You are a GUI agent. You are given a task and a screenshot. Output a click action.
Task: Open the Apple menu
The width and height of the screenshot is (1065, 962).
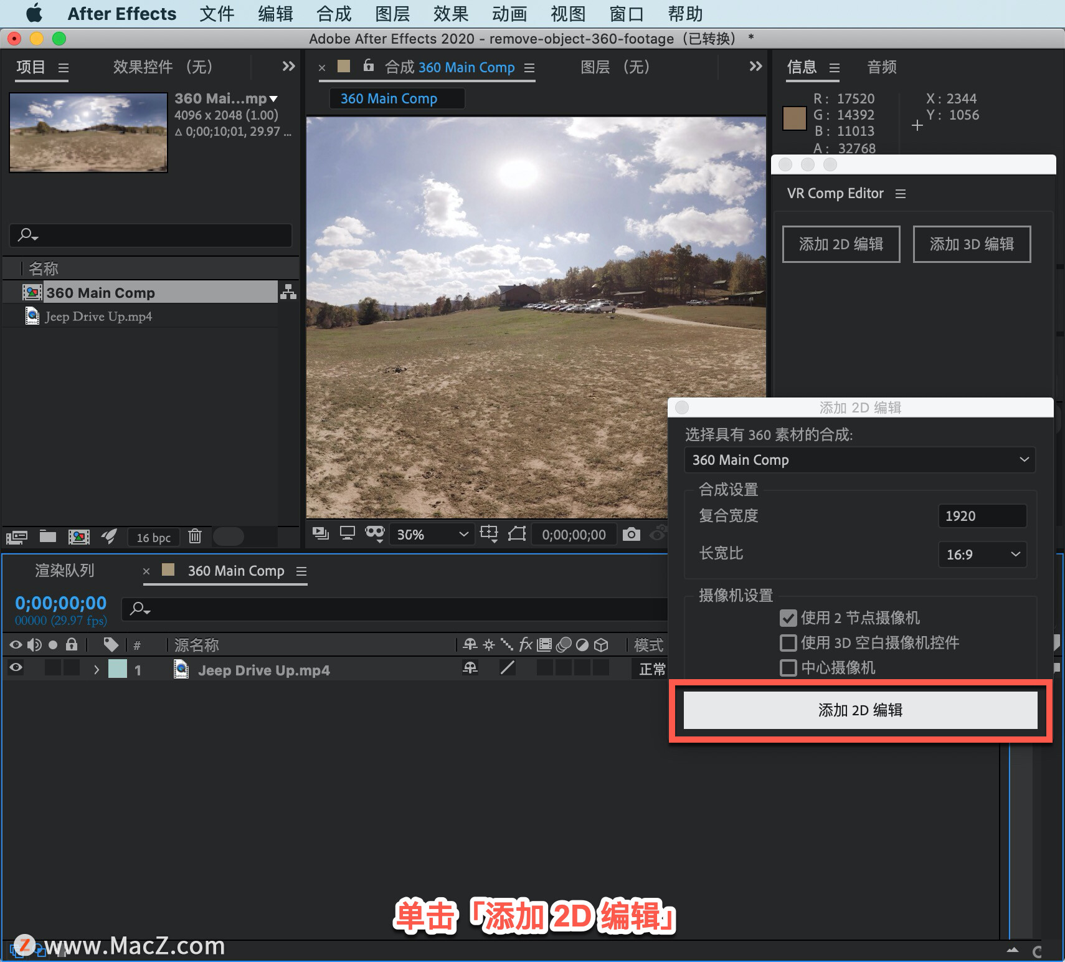point(34,13)
